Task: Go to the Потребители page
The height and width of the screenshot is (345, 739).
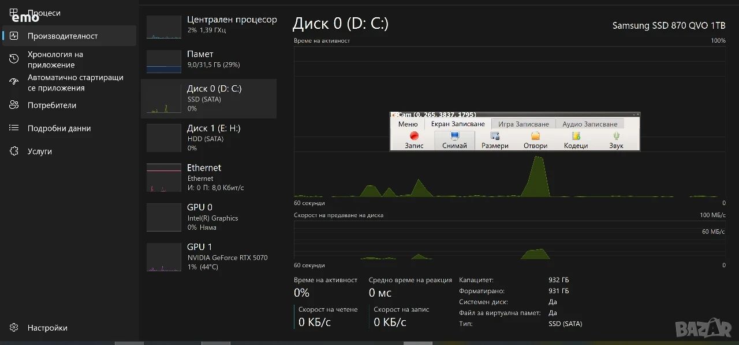Action: click(69, 105)
